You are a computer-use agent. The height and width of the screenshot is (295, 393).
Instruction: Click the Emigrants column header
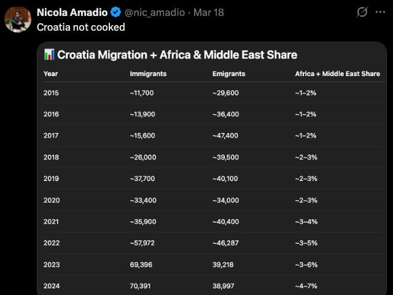tap(228, 74)
